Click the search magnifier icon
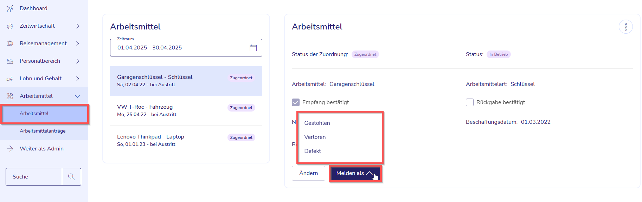This screenshot has height=202, width=642. (x=71, y=177)
